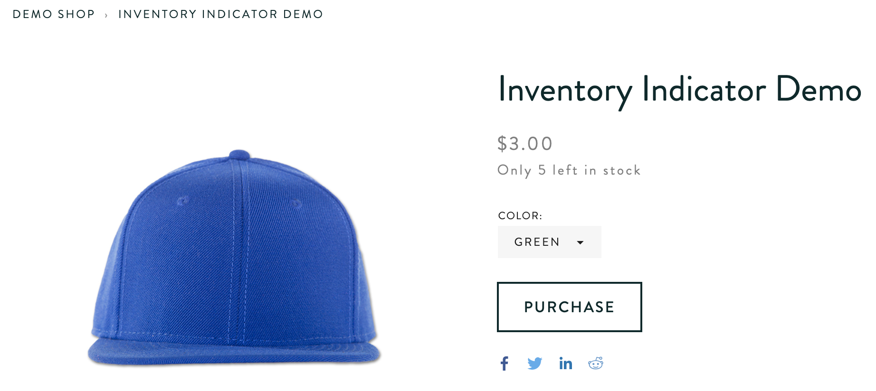The height and width of the screenshot is (391, 876).
Task: Click the blue cap product image
Action: pos(234,258)
